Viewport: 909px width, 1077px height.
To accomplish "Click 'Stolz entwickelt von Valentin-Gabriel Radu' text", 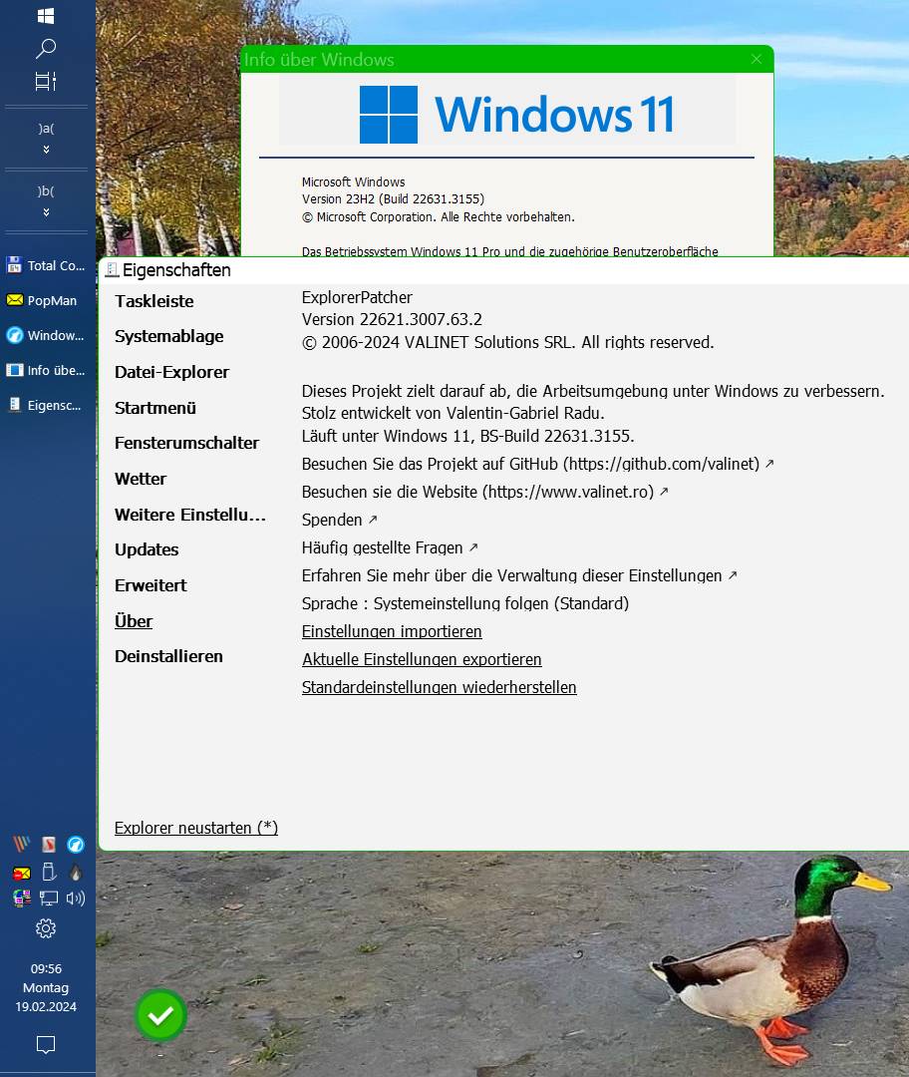I will pos(453,413).
